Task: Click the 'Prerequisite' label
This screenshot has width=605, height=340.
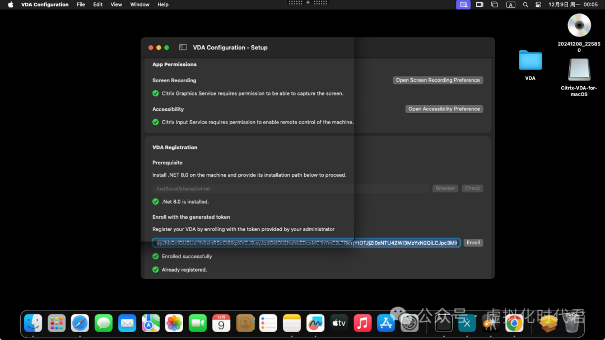Action: 167,163
